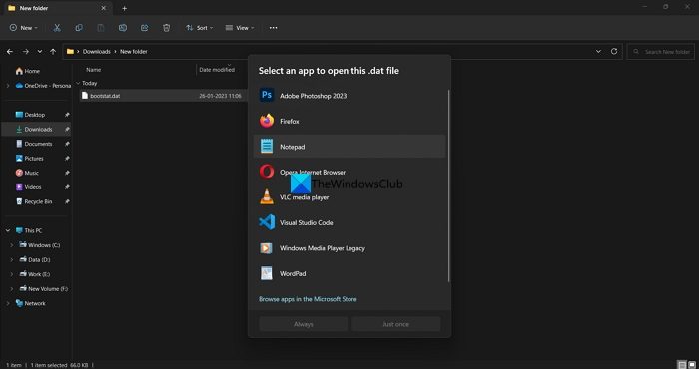
Task: Open the New dropdown menu
Action: [24, 28]
